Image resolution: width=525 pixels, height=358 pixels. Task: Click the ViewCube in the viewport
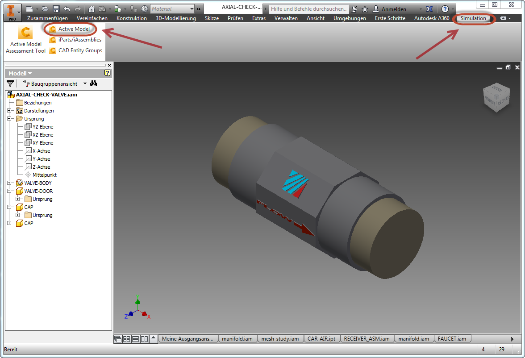point(496,97)
